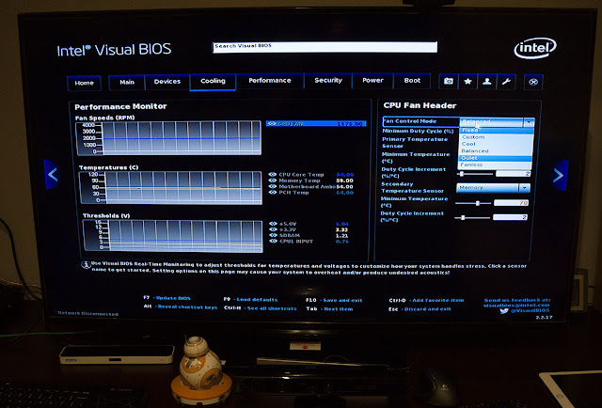Click the Update BIOS link

point(173,298)
